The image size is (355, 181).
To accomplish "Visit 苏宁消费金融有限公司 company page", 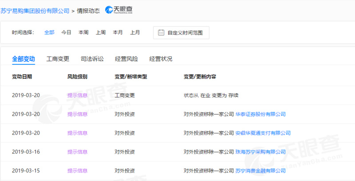I will pyautogui.click(x=260, y=170).
